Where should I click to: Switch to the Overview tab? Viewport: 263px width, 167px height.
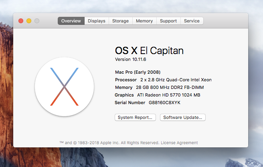click(71, 21)
